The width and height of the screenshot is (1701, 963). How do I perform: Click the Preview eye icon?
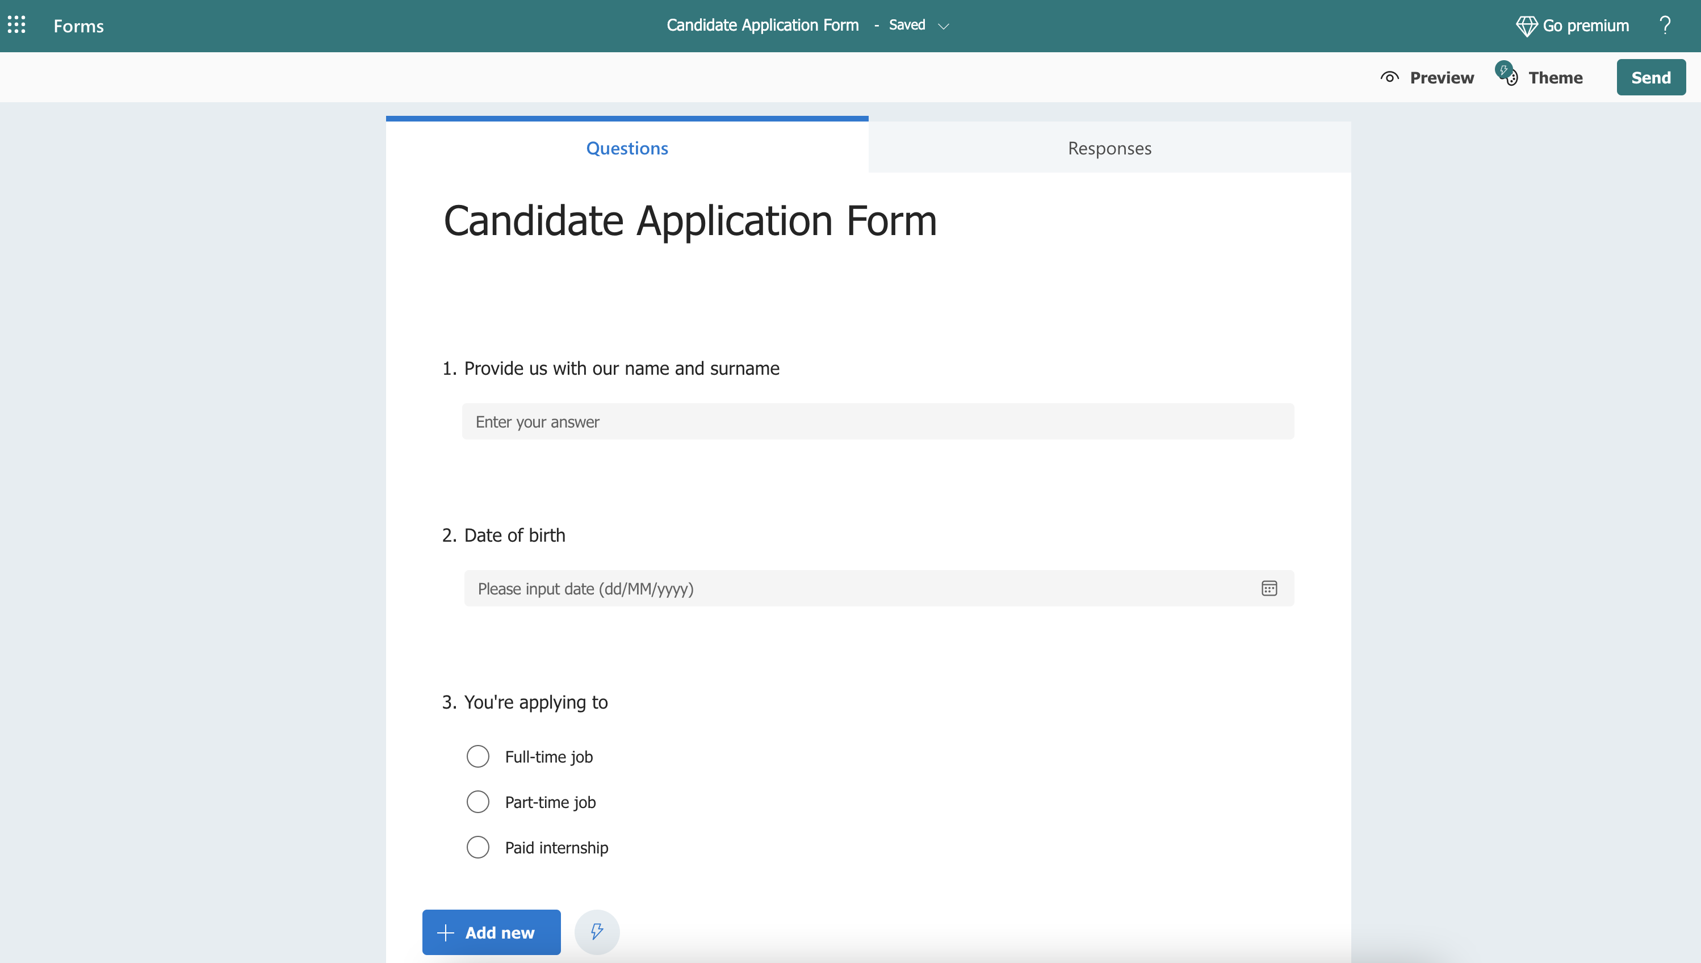click(x=1389, y=77)
